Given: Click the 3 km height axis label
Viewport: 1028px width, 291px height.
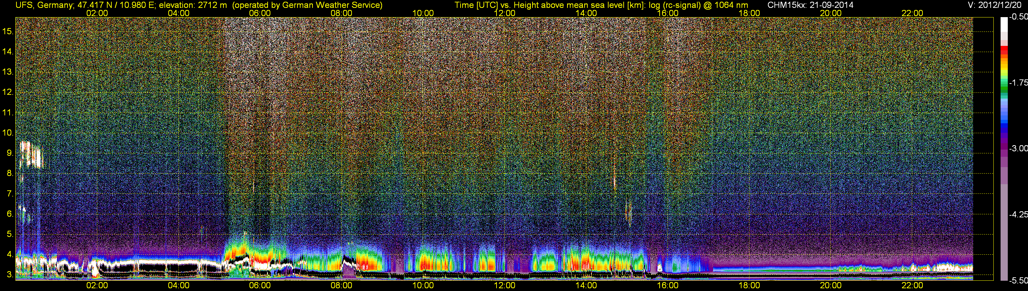Looking at the screenshot, I should (x=10, y=275).
